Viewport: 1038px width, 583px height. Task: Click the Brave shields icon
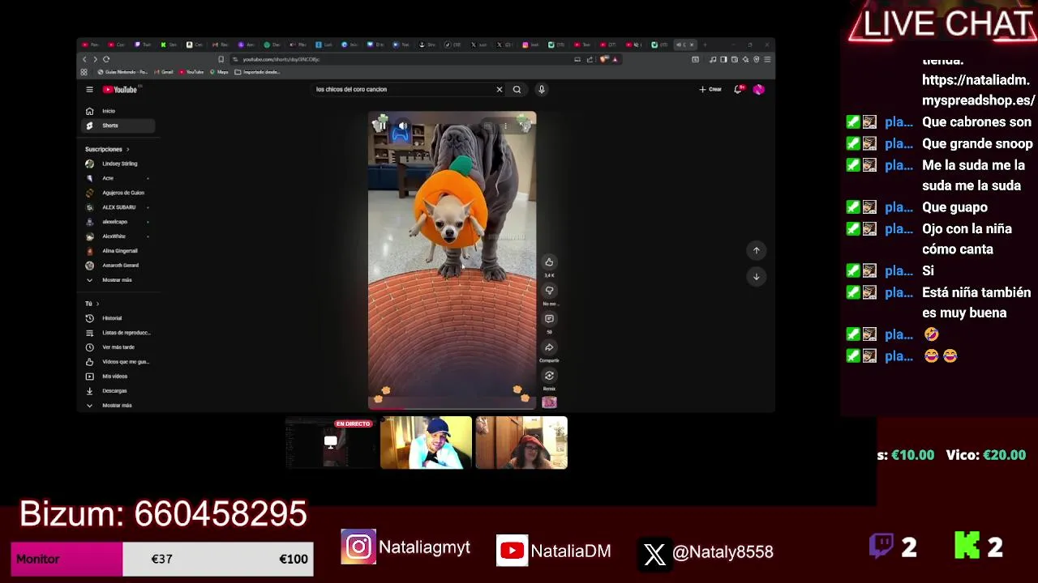coord(605,59)
